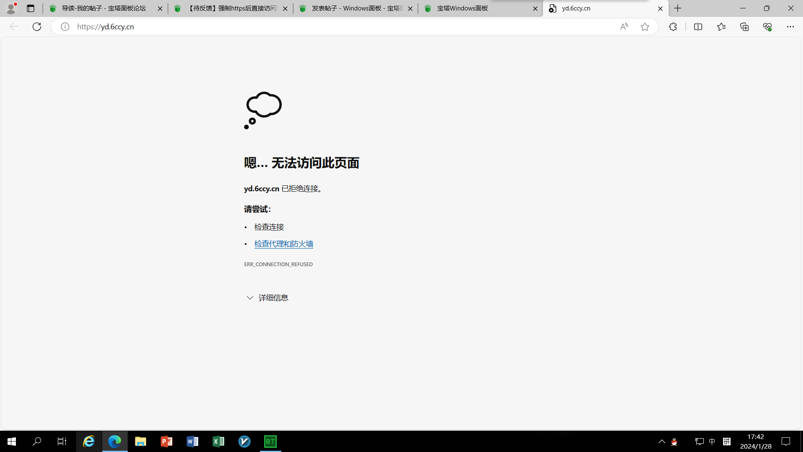
Task: Close the yd.6ccy.cn tab
Action: [x=660, y=8]
